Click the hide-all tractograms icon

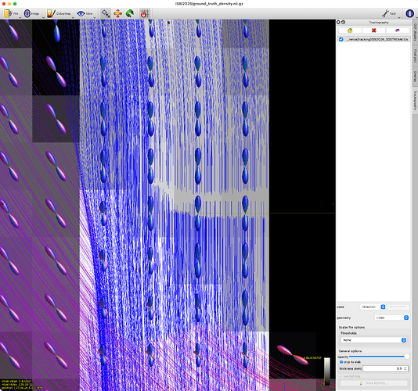tap(397, 30)
